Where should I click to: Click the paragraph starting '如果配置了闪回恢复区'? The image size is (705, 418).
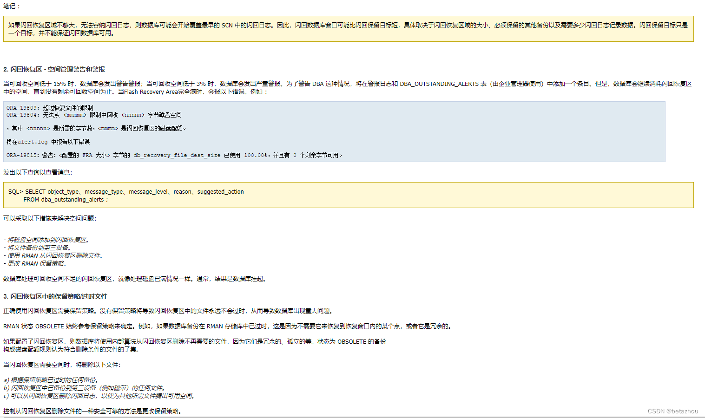195,345
